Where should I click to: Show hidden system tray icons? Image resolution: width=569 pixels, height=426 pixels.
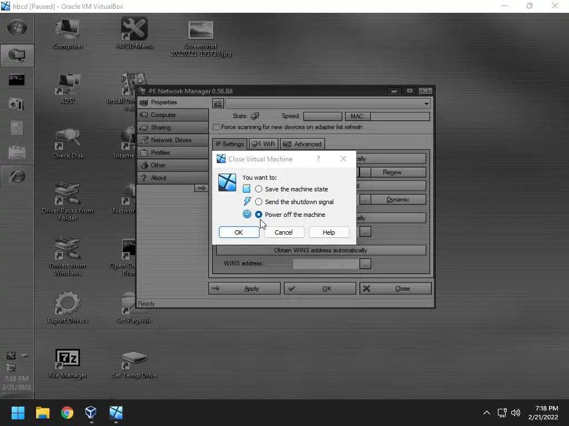click(487, 413)
